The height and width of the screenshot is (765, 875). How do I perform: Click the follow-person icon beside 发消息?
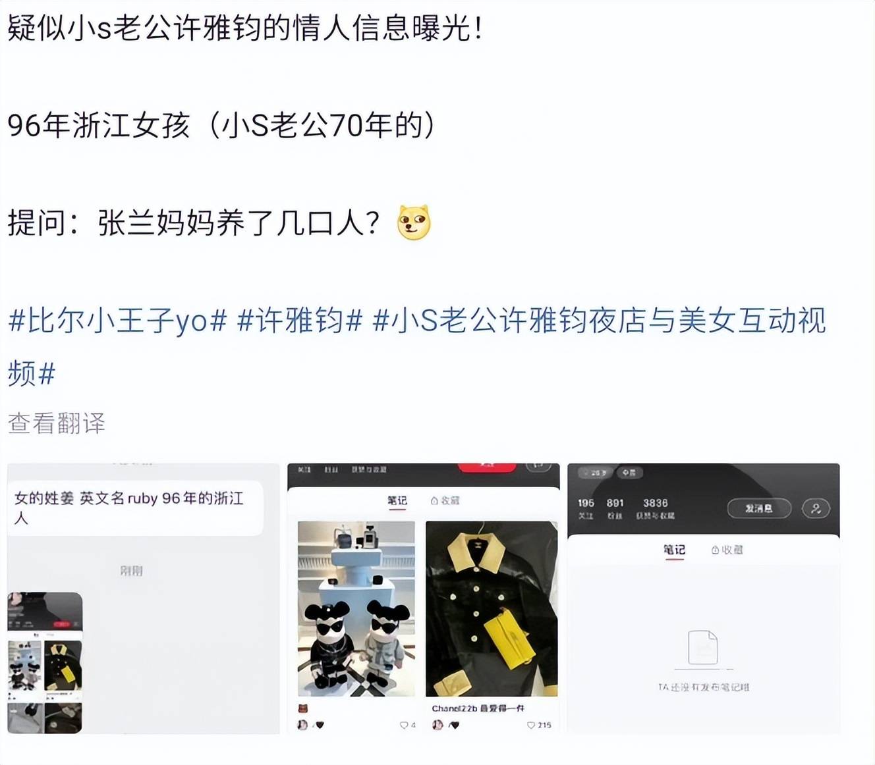816,508
